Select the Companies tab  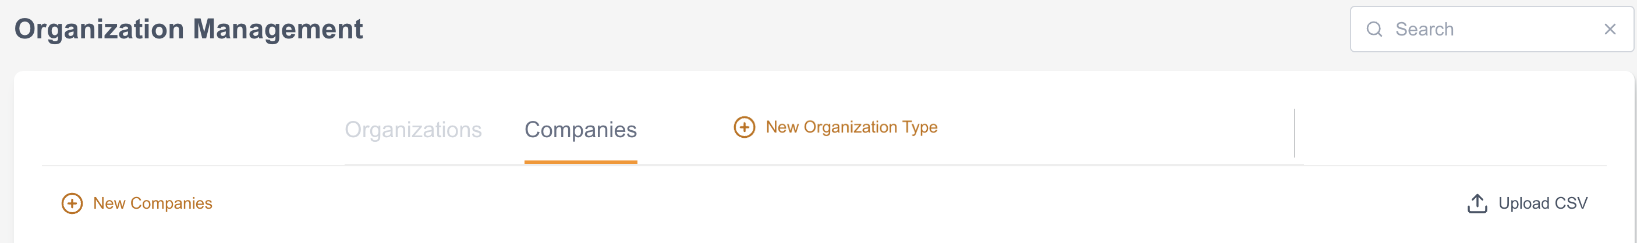pyautogui.click(x=580, y=130)
